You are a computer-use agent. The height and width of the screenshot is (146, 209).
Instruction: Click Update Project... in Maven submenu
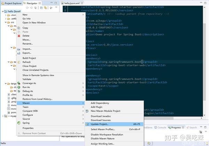coord(114,124)
